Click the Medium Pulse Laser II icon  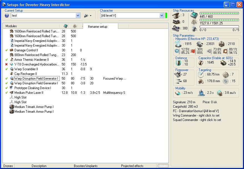tap(11, 93)
